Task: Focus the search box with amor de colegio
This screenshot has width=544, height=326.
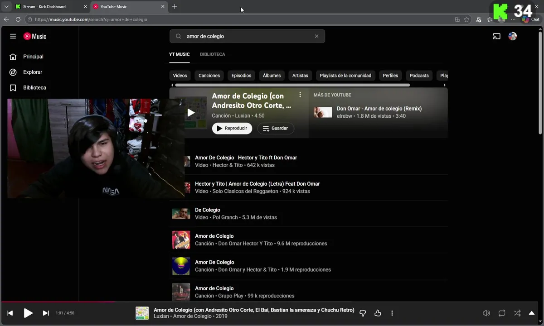Action: point(247,36)
